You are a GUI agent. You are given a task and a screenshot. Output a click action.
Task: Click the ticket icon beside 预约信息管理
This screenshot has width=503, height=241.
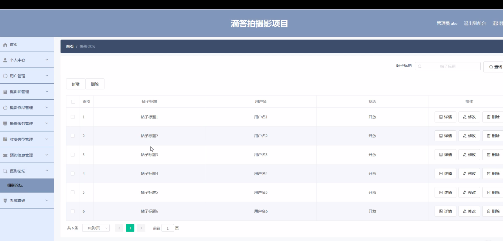point(5,155)
